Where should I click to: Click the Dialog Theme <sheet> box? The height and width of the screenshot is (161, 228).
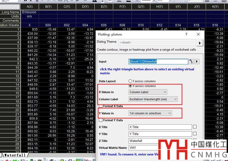[157, 42]
